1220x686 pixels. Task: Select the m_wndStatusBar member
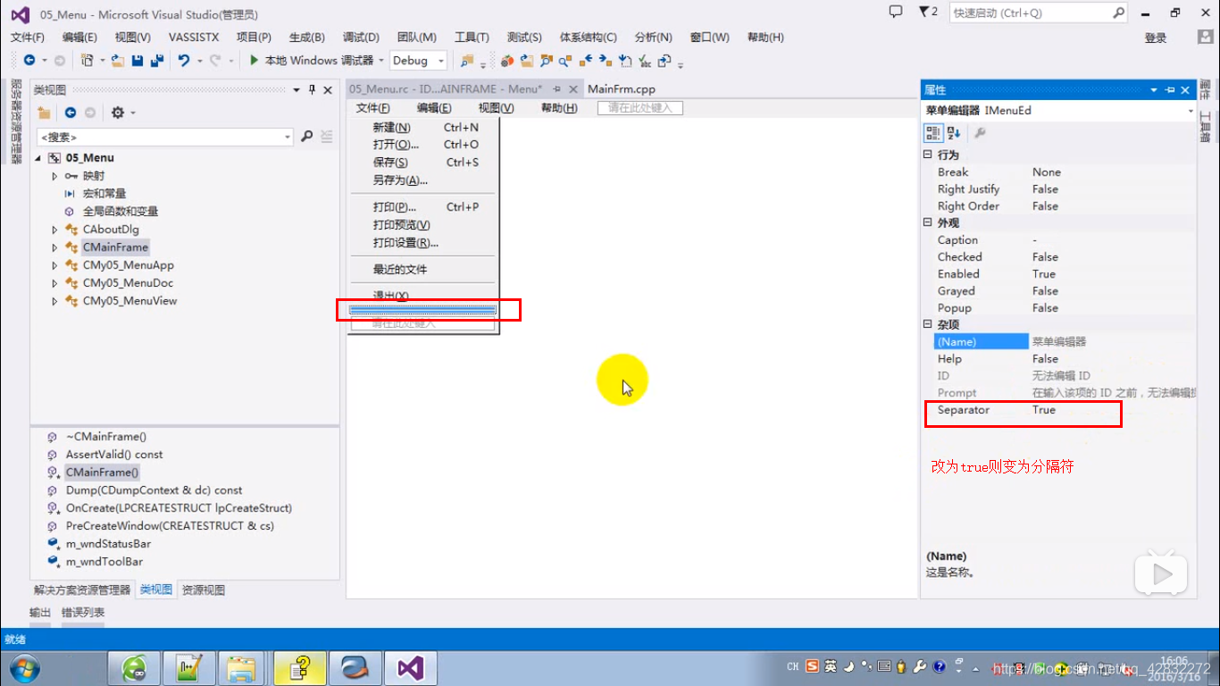coord(108,544)
